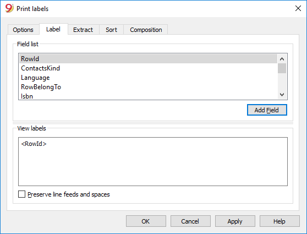307x234 pixels.
Task: Click the field list scrollbar thumb
Action: point(282,68)
